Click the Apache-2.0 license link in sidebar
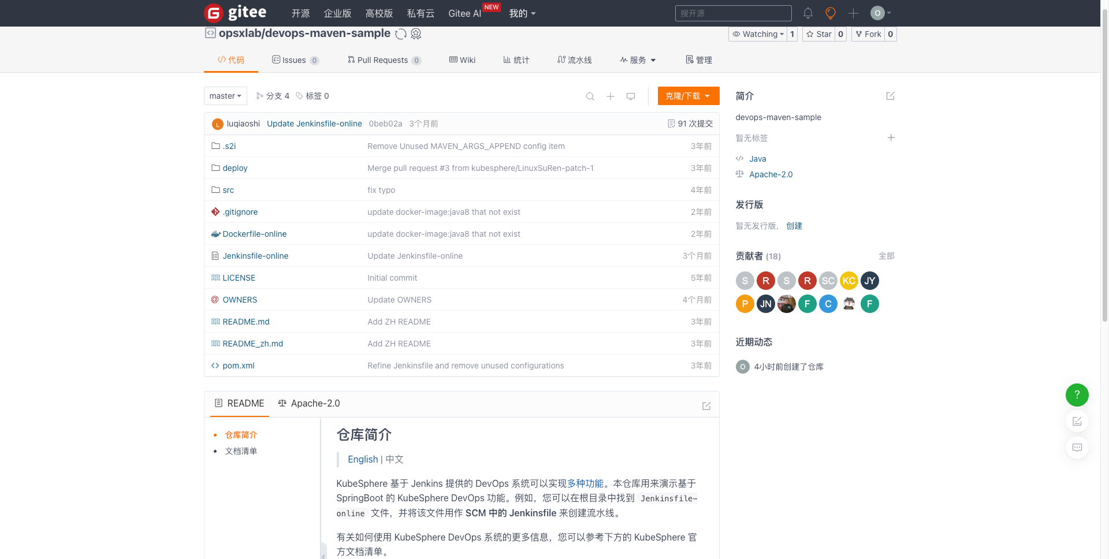 [771, 174]
